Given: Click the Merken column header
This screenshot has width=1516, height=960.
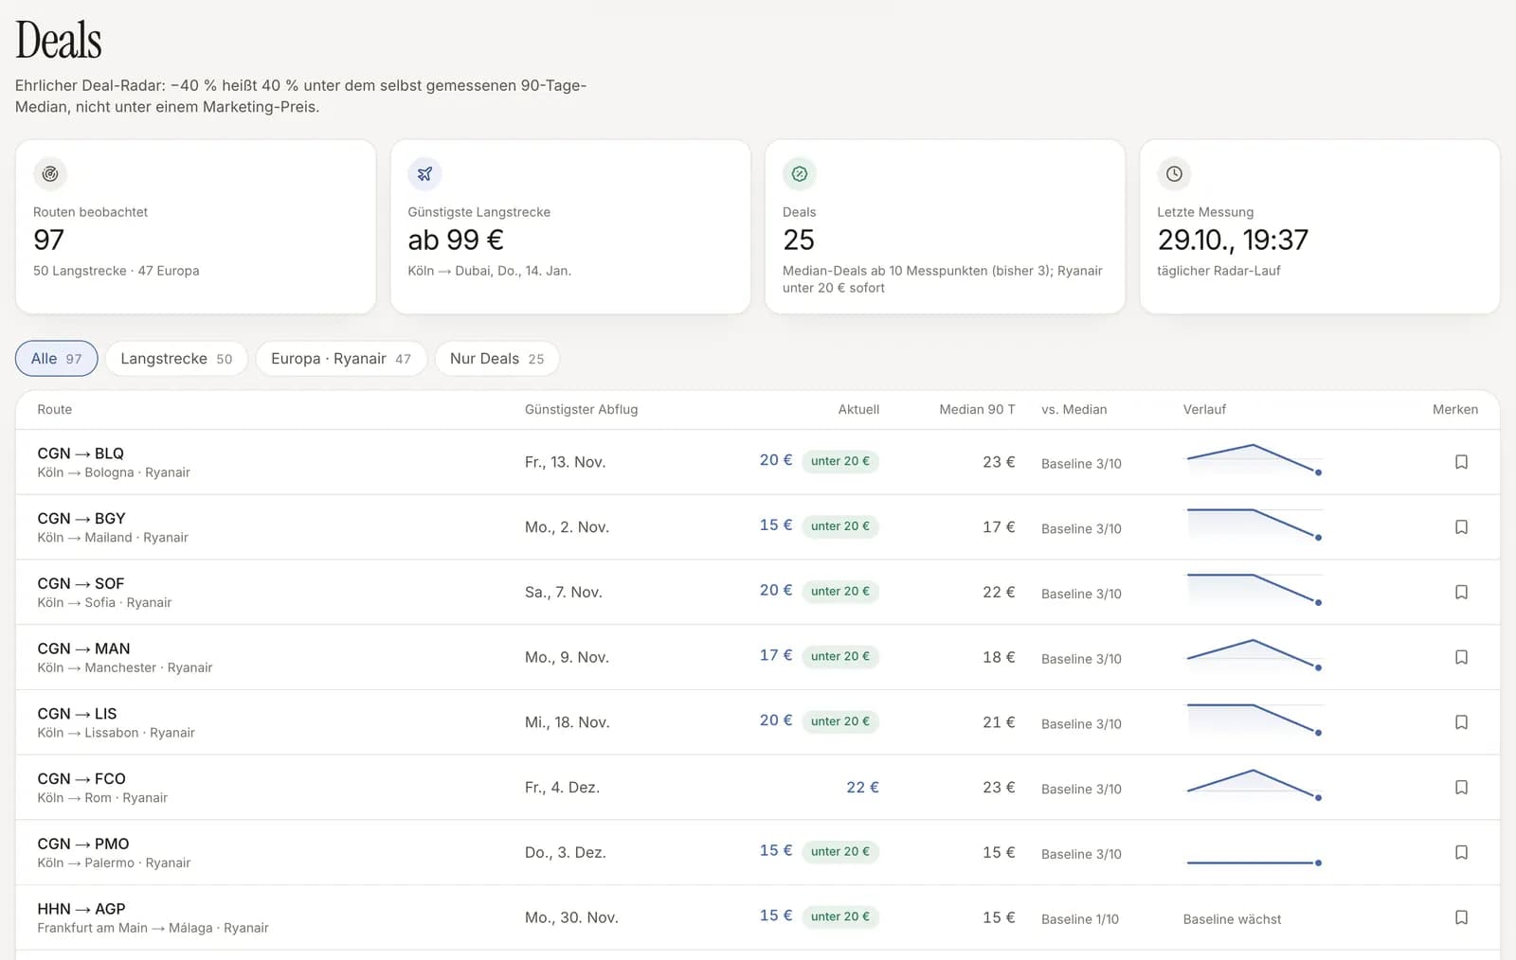Looking at the screenshot, I should (1455, 410).
